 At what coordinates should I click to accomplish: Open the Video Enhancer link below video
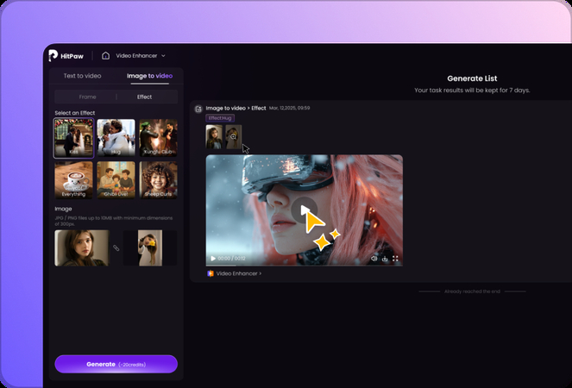[x=239, y=273]
